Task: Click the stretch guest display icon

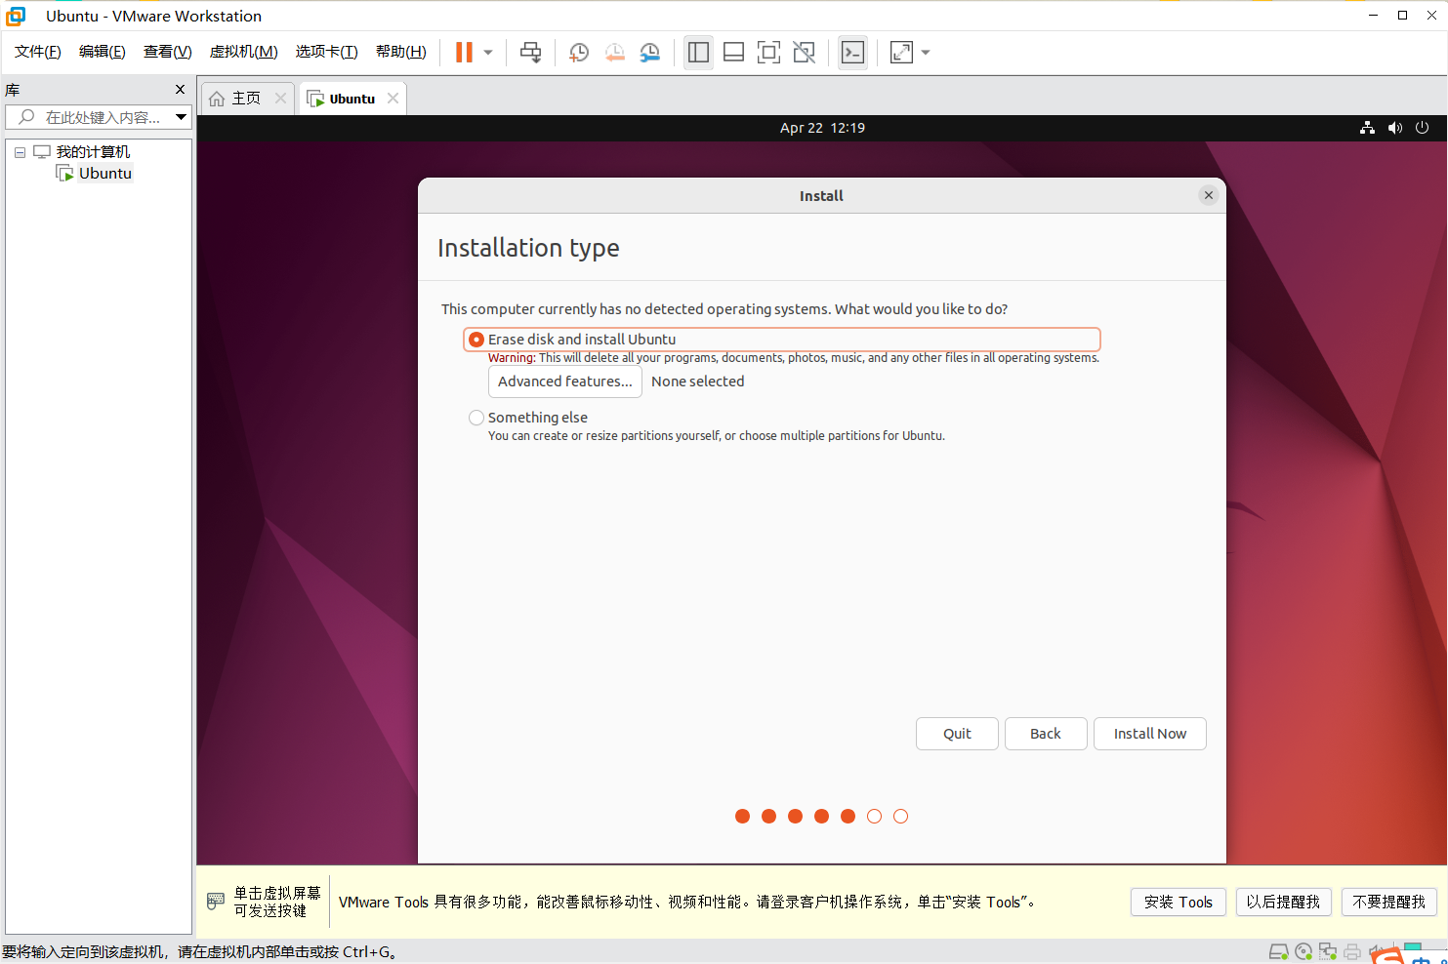Action: pyautogui.click(x=901, y=53)
